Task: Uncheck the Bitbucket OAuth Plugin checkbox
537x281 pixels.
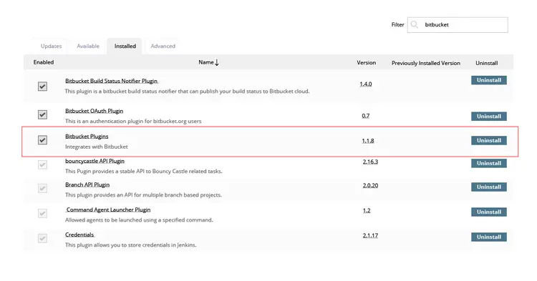Action: click(x=42, y=114)
